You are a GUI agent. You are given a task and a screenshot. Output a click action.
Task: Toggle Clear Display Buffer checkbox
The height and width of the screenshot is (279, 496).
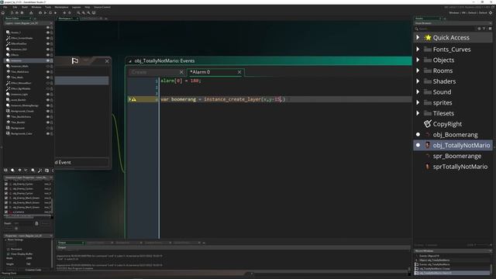9,253
